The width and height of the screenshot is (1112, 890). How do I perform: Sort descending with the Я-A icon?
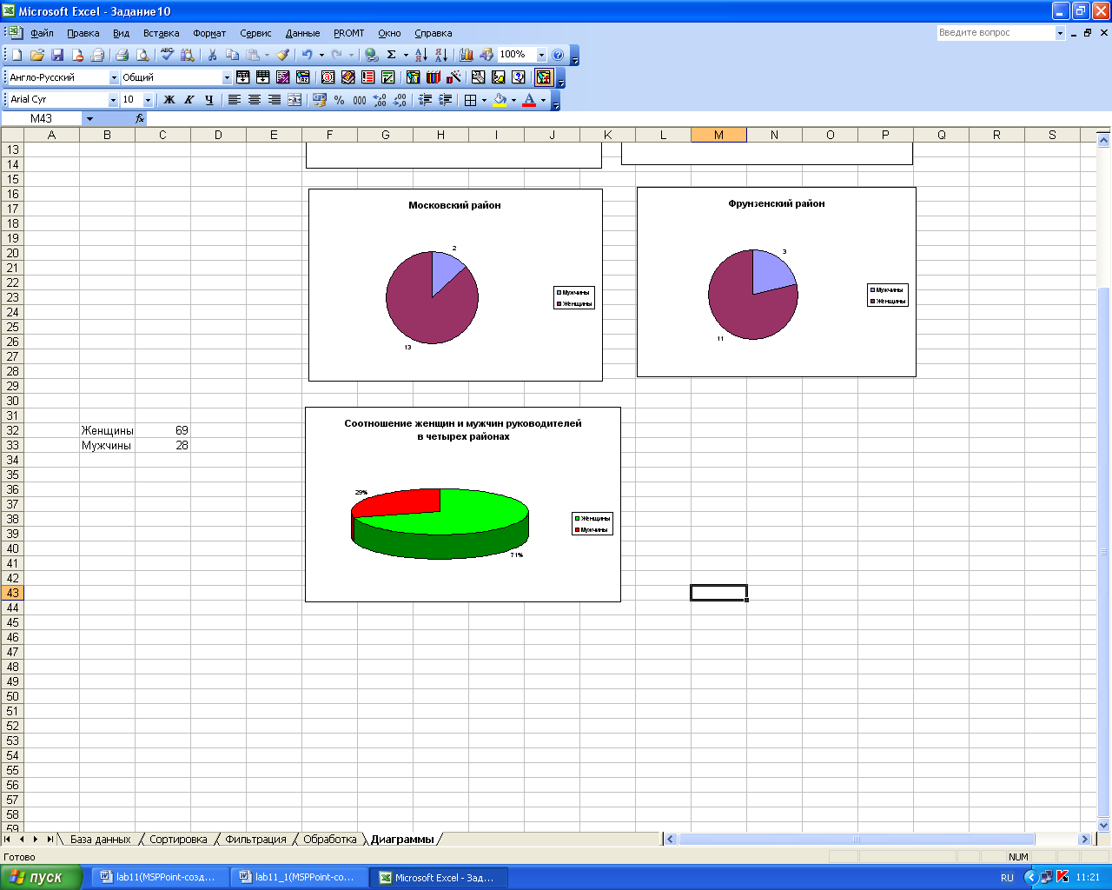tap(440, 55)
